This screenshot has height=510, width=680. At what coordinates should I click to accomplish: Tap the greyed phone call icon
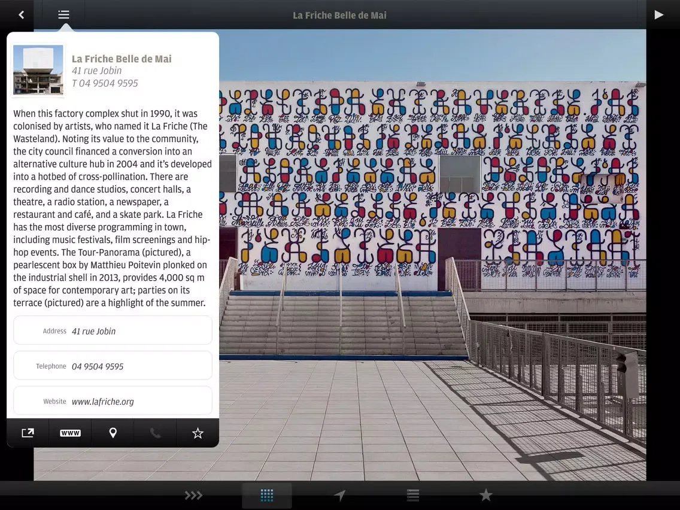click(x=155, y=433)
